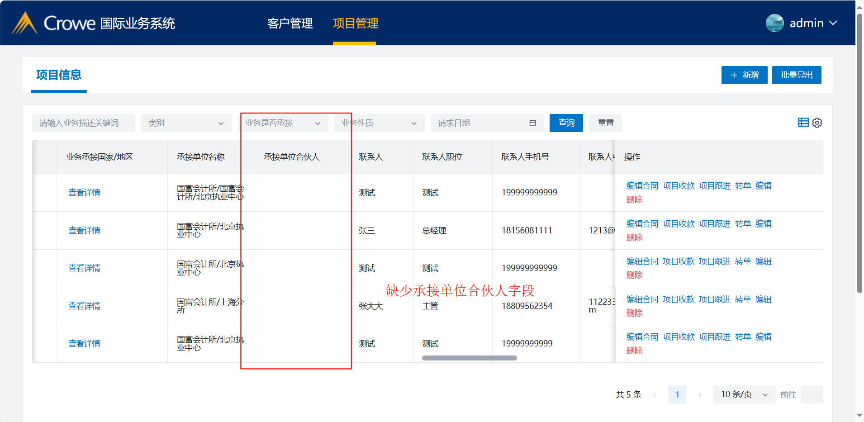Open the 请求日期 calendar icon

point(532,123)
